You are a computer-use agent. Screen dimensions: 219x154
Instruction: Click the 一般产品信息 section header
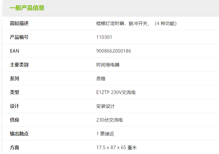pyautogui.click(x=27, y=8)
